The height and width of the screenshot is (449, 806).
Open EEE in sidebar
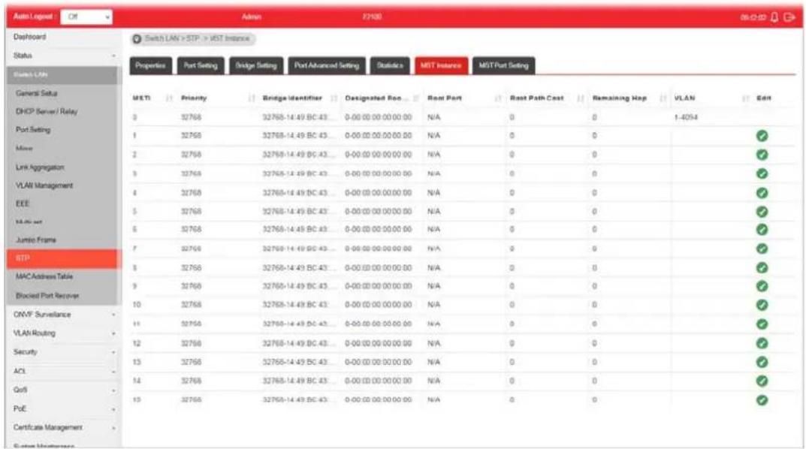tap(23, 204)
